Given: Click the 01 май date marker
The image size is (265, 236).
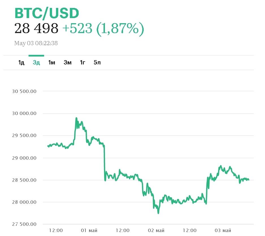Looking at the screenshot, I should tap(89, 230).
